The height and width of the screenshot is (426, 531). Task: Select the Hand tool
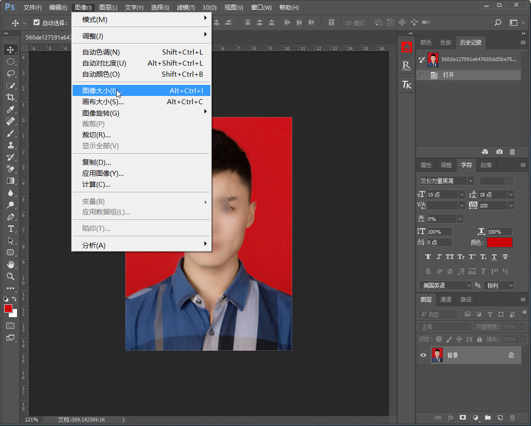[10, 264]
